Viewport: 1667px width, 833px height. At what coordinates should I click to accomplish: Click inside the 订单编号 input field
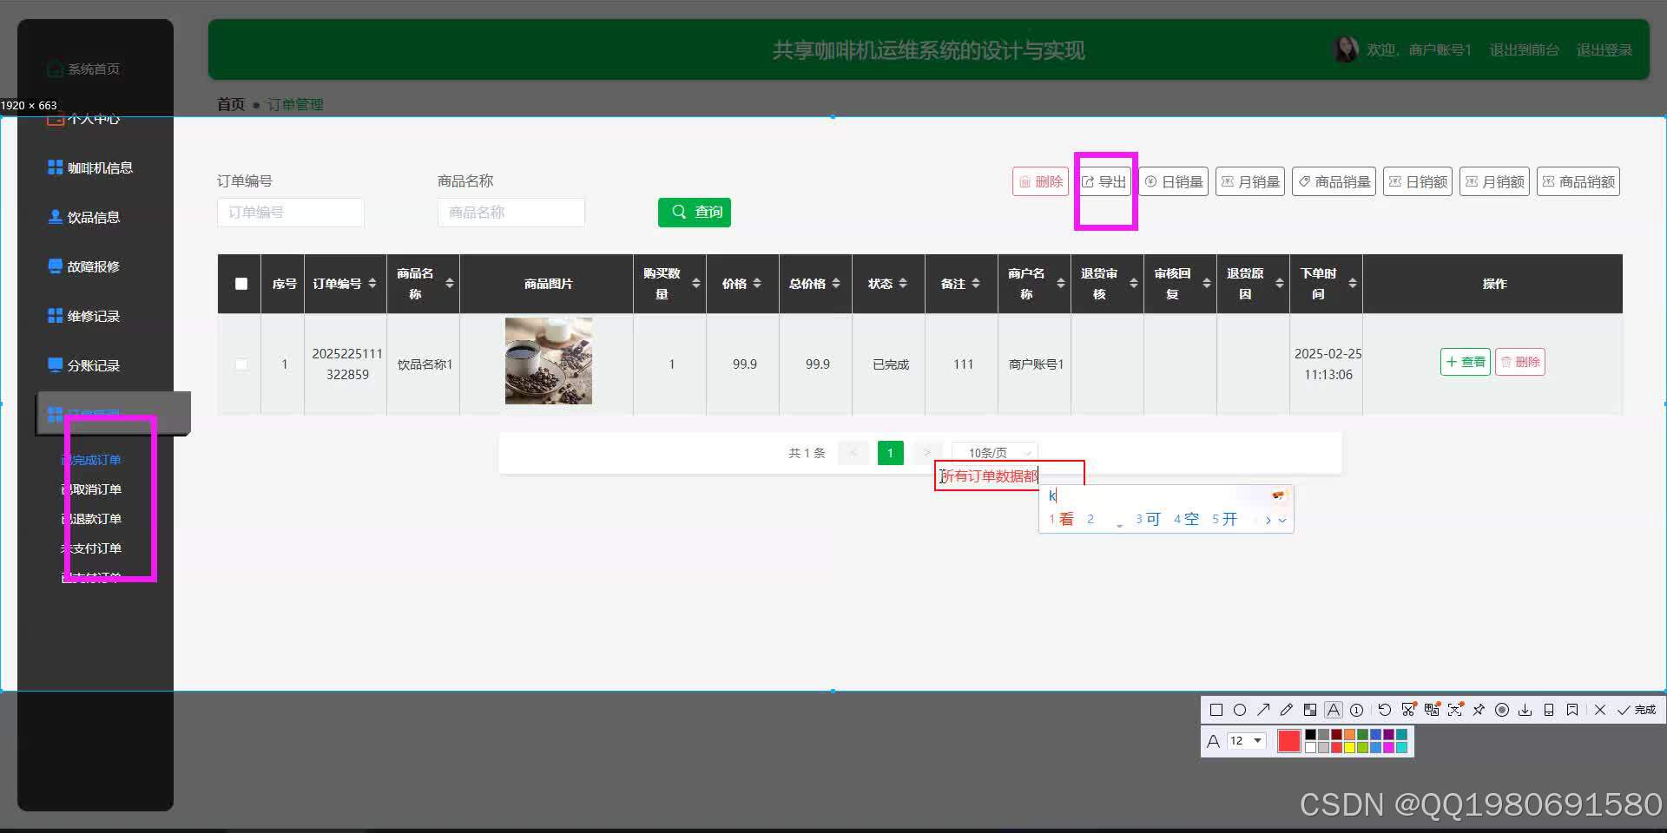290,212
